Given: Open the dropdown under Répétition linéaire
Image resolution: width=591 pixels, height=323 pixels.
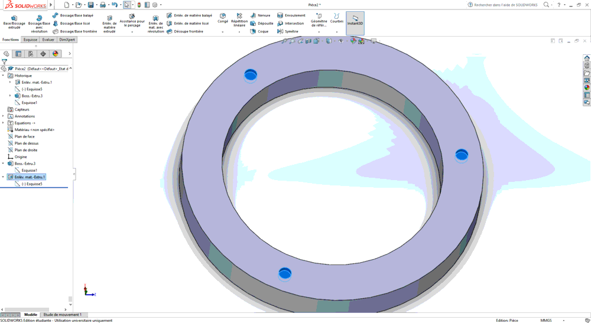Looking at the screenshot, I should (239, 32).
